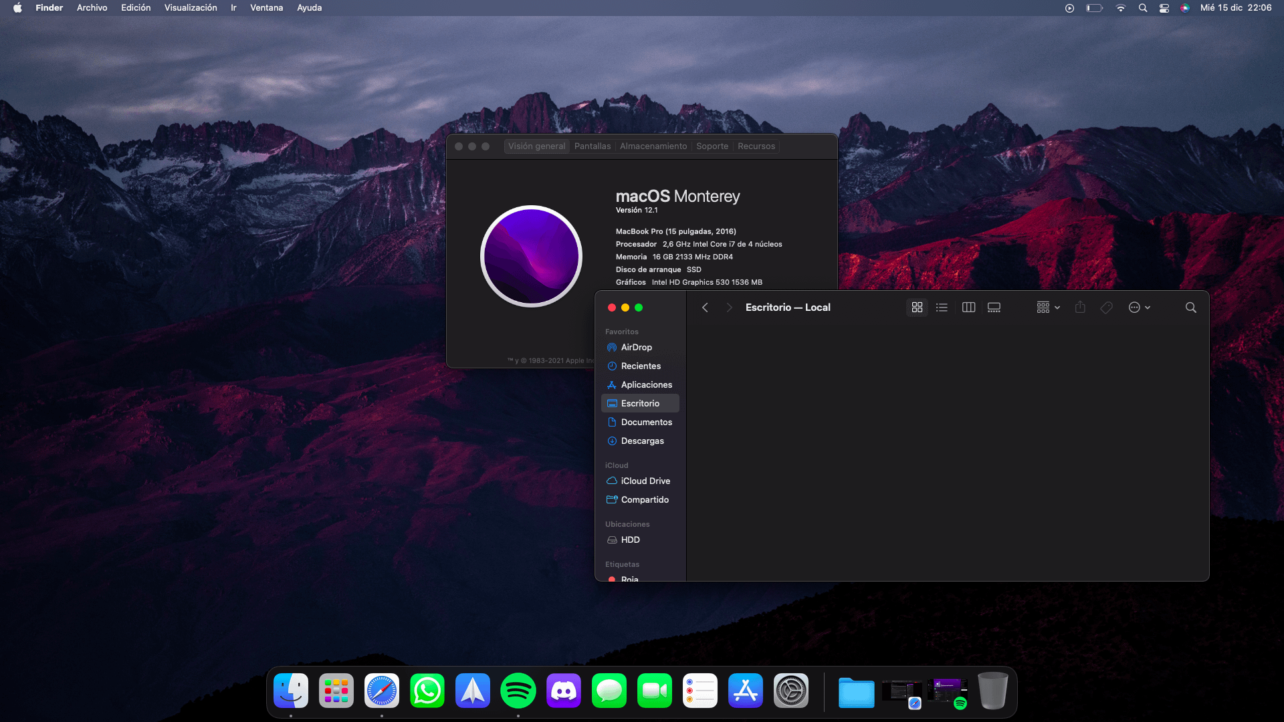Open Compartido in the sidebar
Viewport: 1284px width, 722px height.
(640, 500)
